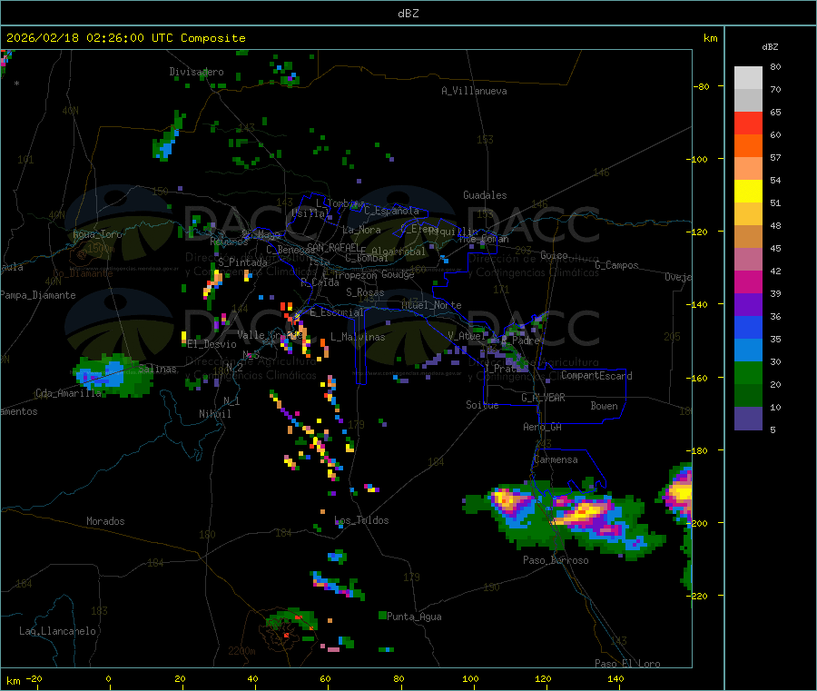
Task: Click the 'Los_Toldos' location label
Action: (x=361, y=520)
